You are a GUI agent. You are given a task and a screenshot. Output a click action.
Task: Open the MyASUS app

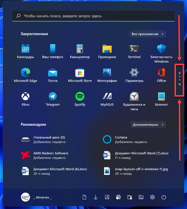[107, 99]
